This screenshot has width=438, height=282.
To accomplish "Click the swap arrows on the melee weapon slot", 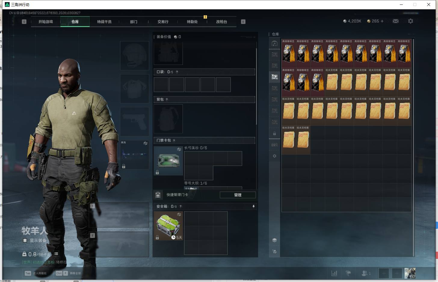I will click(145, 143).
